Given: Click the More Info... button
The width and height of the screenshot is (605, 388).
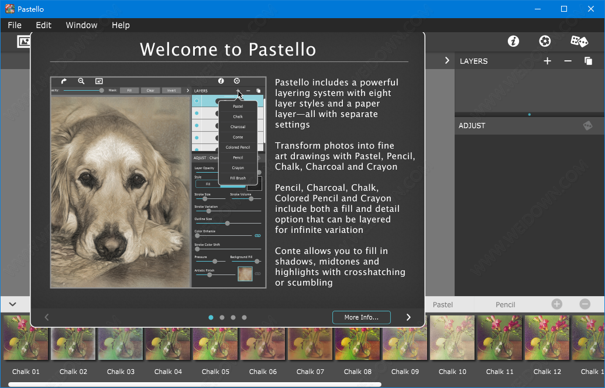Looking at the screenshot, I should click(x=362, y=317).
